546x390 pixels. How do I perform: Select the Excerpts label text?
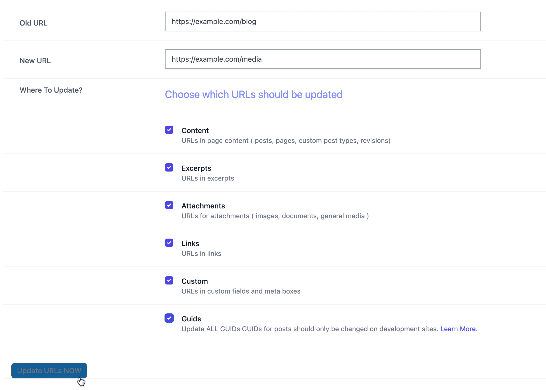pos(196,168)
